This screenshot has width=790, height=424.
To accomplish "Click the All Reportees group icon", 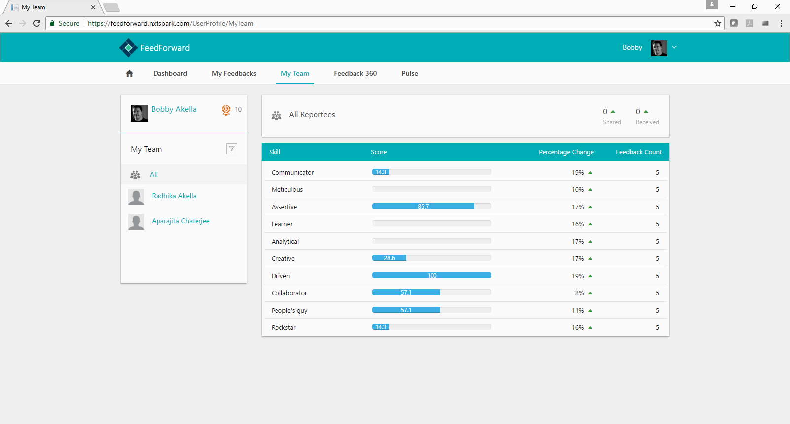I will click(x=276, y=115).
